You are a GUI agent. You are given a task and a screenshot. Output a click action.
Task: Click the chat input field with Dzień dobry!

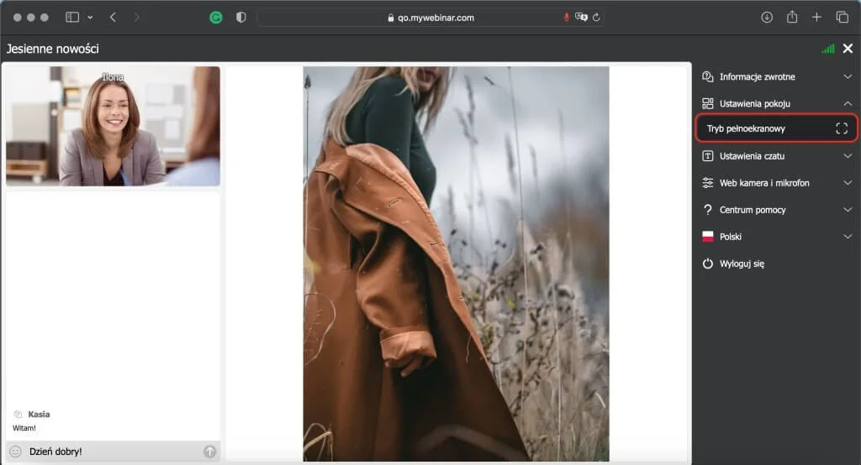(114, 452)
